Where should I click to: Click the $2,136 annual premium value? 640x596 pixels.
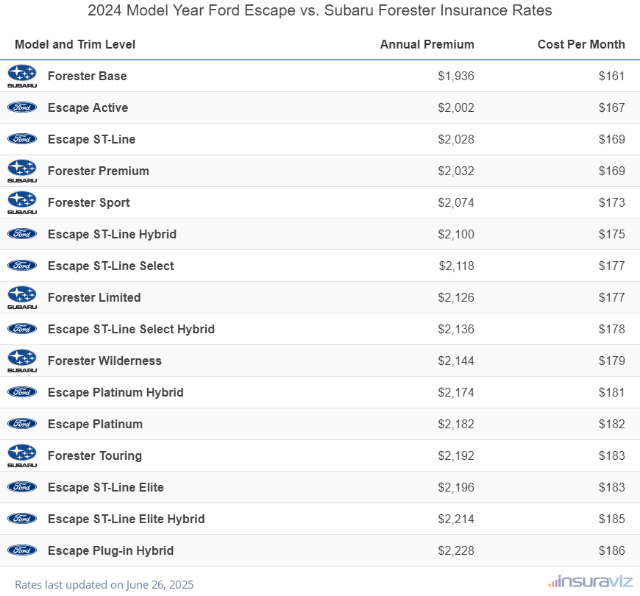(456, 329)
